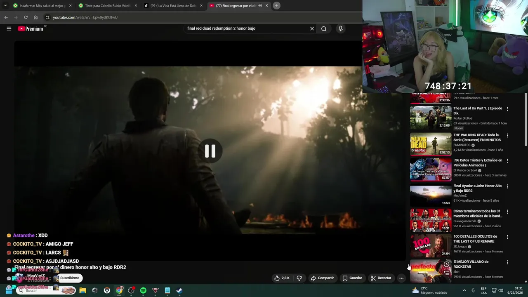Open Spotify from the taskbar

143,290
